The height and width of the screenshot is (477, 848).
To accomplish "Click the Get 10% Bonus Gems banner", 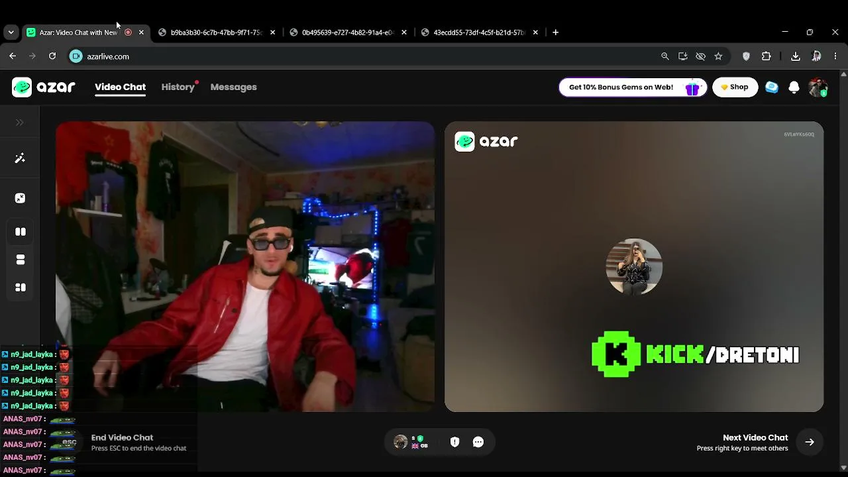I will [x=633, y=87].
